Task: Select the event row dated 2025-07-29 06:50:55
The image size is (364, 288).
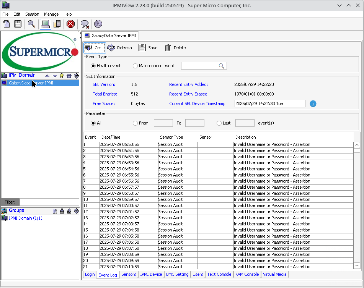Action: (x=218, y=144)
